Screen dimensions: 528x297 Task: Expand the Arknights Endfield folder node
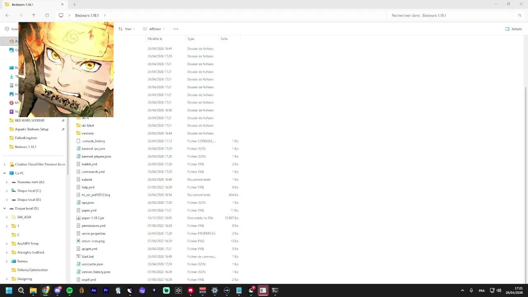7,252
